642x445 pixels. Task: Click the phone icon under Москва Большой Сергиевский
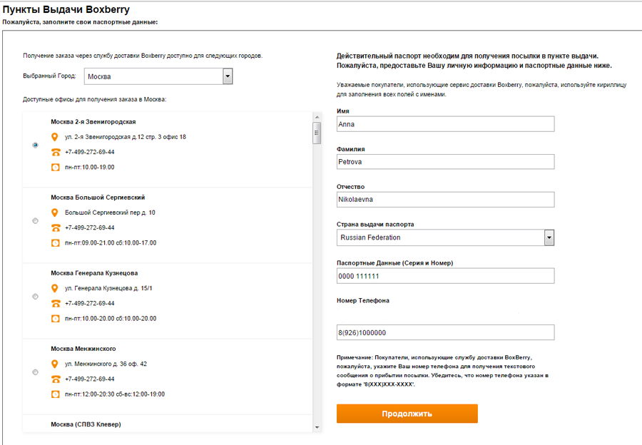click(x=55, y=228)
